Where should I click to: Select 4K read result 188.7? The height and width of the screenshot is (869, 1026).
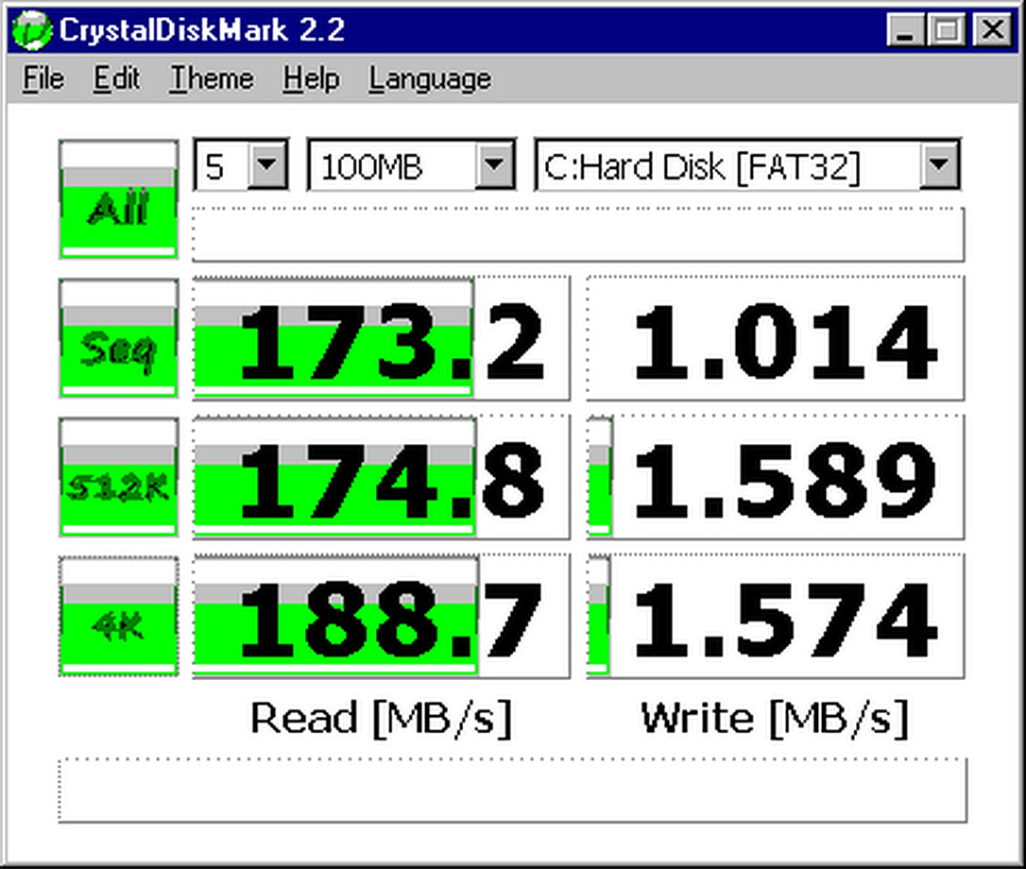coord(382,617)
